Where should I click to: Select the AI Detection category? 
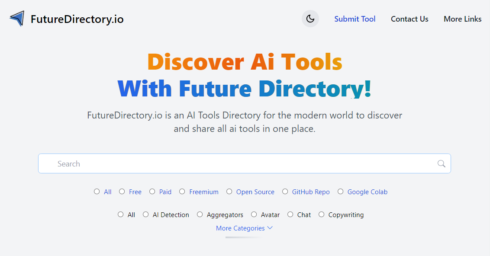(145, 214)
